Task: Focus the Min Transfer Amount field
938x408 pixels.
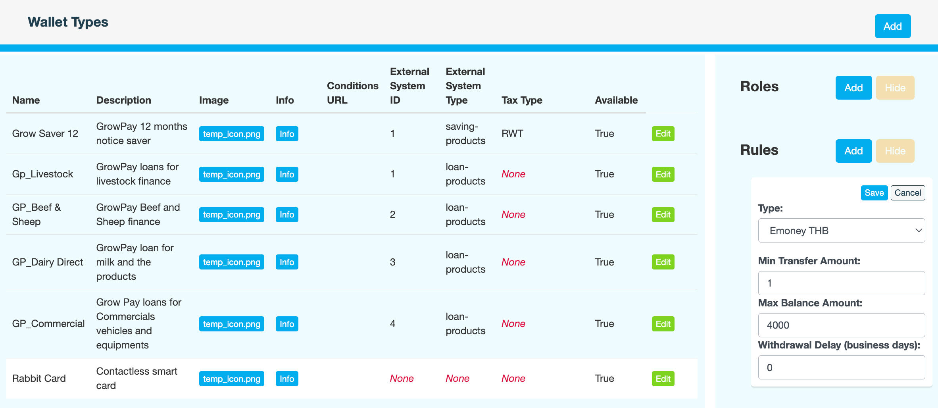Action: tap(841, 283)
